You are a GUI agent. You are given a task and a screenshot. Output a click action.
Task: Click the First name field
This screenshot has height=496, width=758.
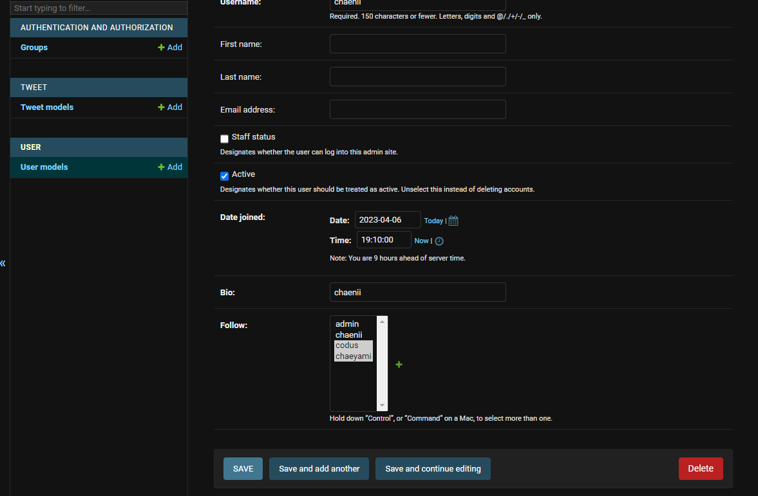coord(418,44)
